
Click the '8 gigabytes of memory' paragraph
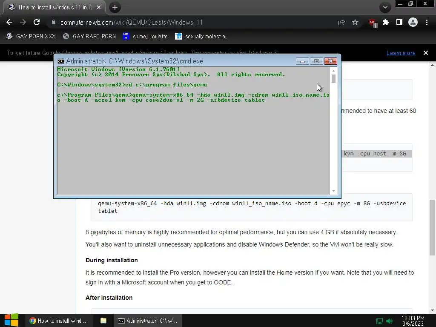(x=241, y=232)
